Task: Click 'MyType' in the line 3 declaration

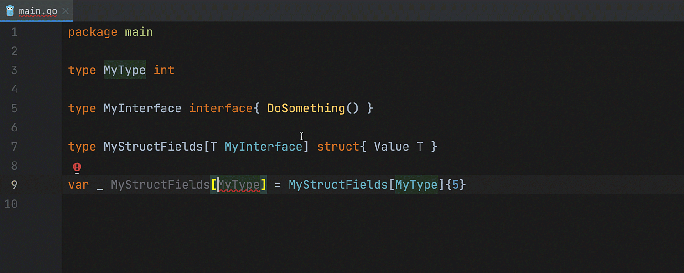Action: 125,70
